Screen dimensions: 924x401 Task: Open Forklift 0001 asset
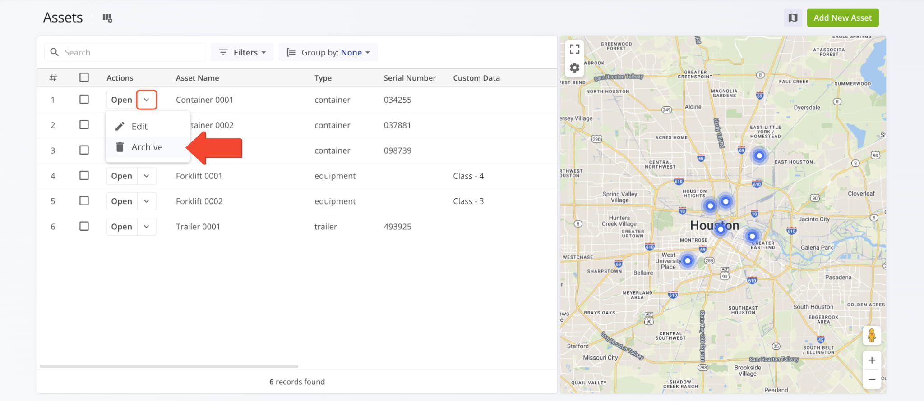(x=121, y=176)
